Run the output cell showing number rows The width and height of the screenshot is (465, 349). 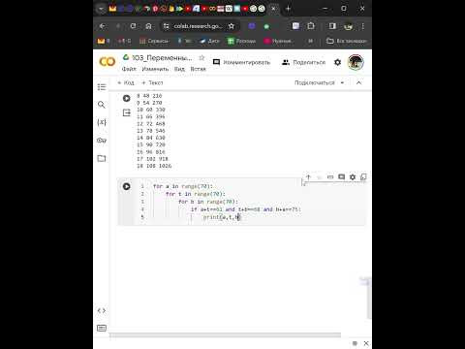click(x=127, y=98)
